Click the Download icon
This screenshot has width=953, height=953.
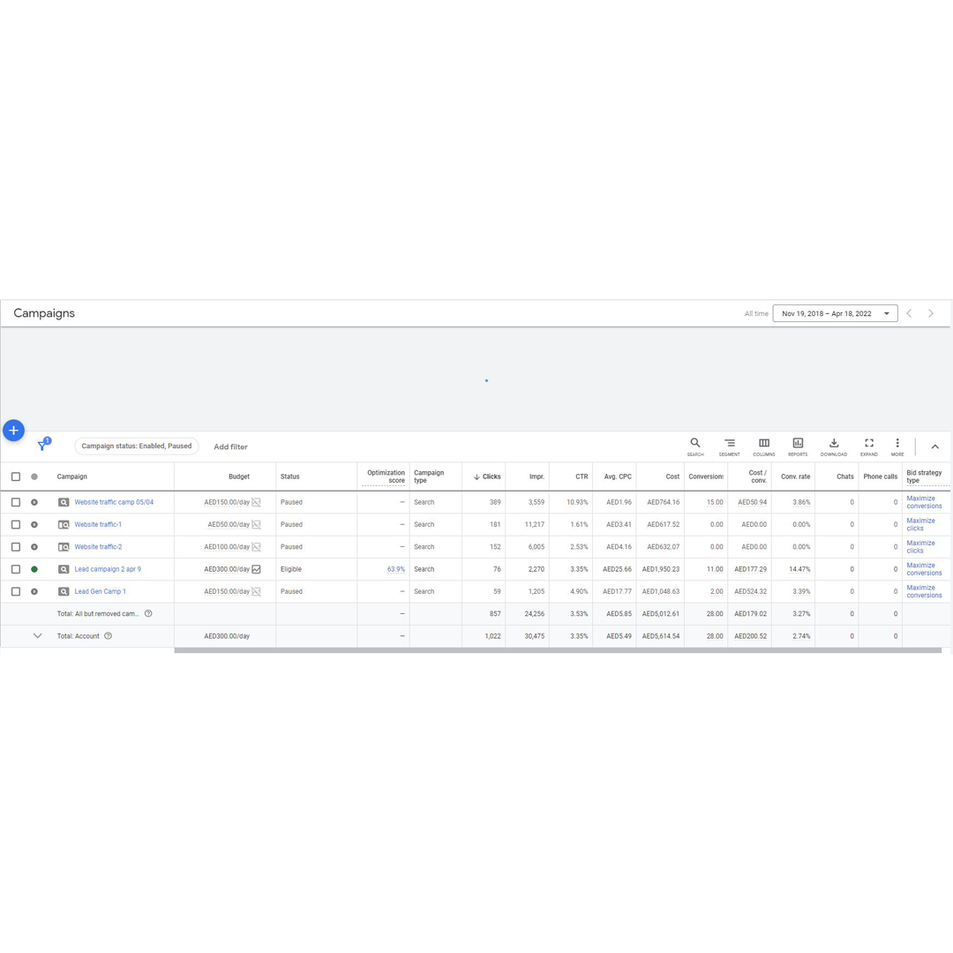coord(834,446)
